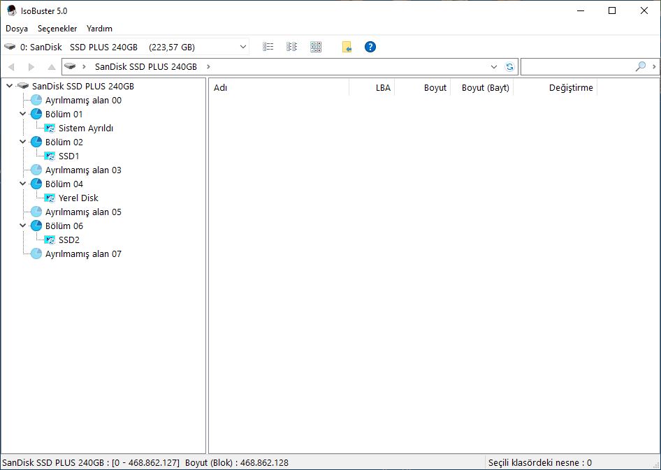
Task: Click the Bölüm 01 partition pie icon
Action: pos(36,114)
